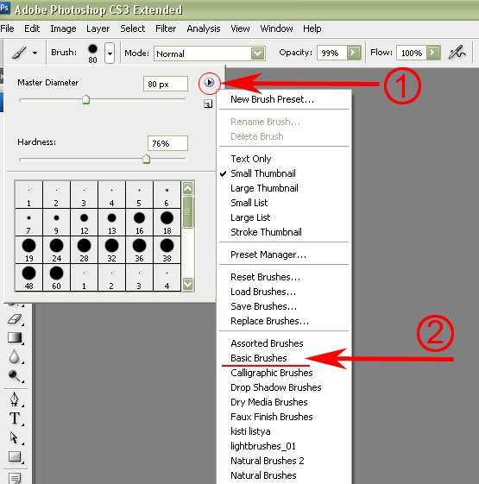Open the brush preset dropdown arrow
The image size is (479, 484).
pyautogui.click(x=110, y=53)
